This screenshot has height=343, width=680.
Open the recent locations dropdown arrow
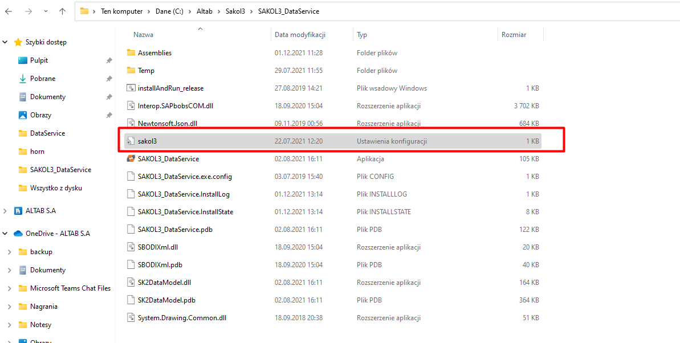click(46, 12)
